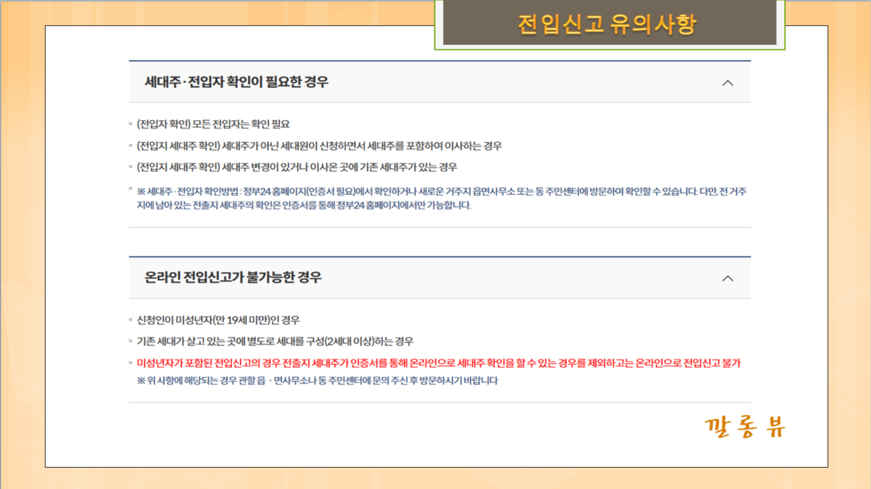The width and height of the screenshot is (871, 489).
Task: Click the red 미성년자가 포함된 전입신고 warning
Action: pyautogui.click(x=439, y=363)
